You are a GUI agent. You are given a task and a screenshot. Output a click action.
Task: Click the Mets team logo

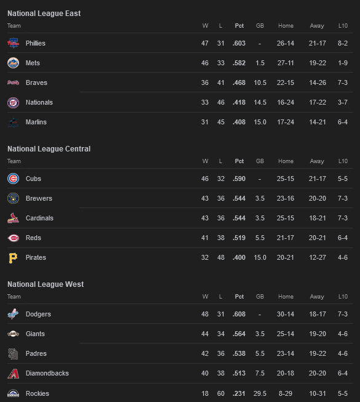coord(13,63)
